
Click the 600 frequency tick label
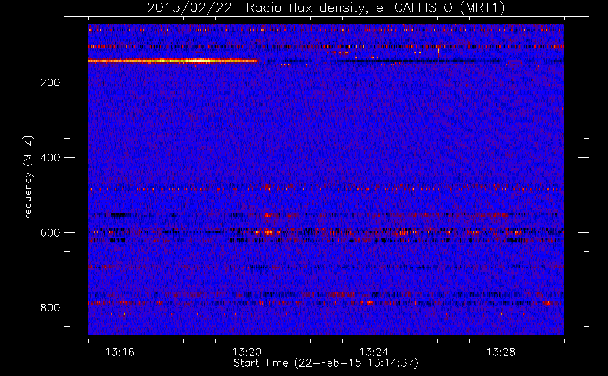click(x=50, y=233)
